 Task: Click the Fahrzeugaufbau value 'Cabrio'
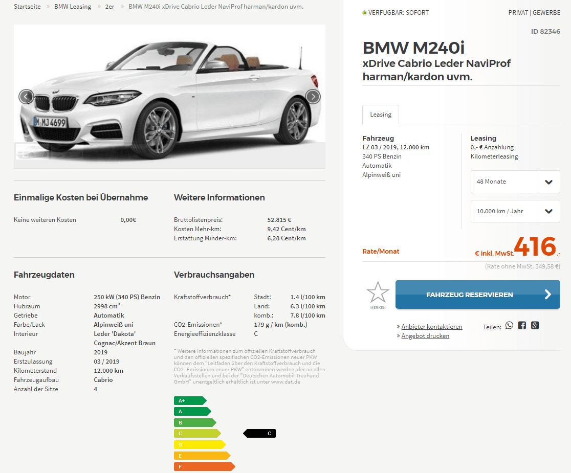pos(103,380)
